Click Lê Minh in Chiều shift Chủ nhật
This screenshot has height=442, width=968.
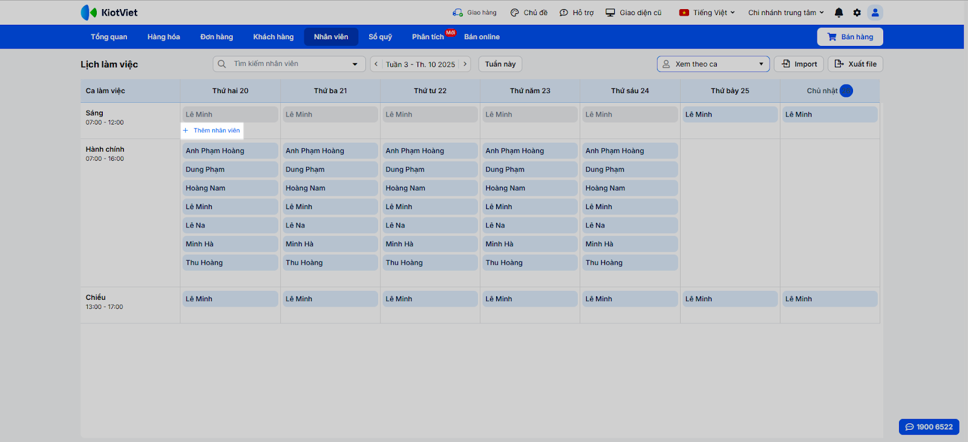(x=830, y=299)
